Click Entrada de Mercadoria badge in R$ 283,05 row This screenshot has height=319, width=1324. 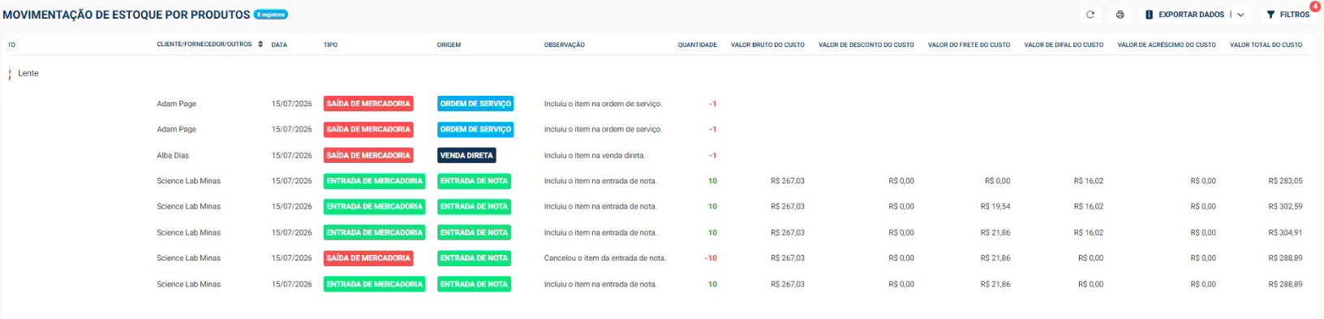tap(374, 181)
